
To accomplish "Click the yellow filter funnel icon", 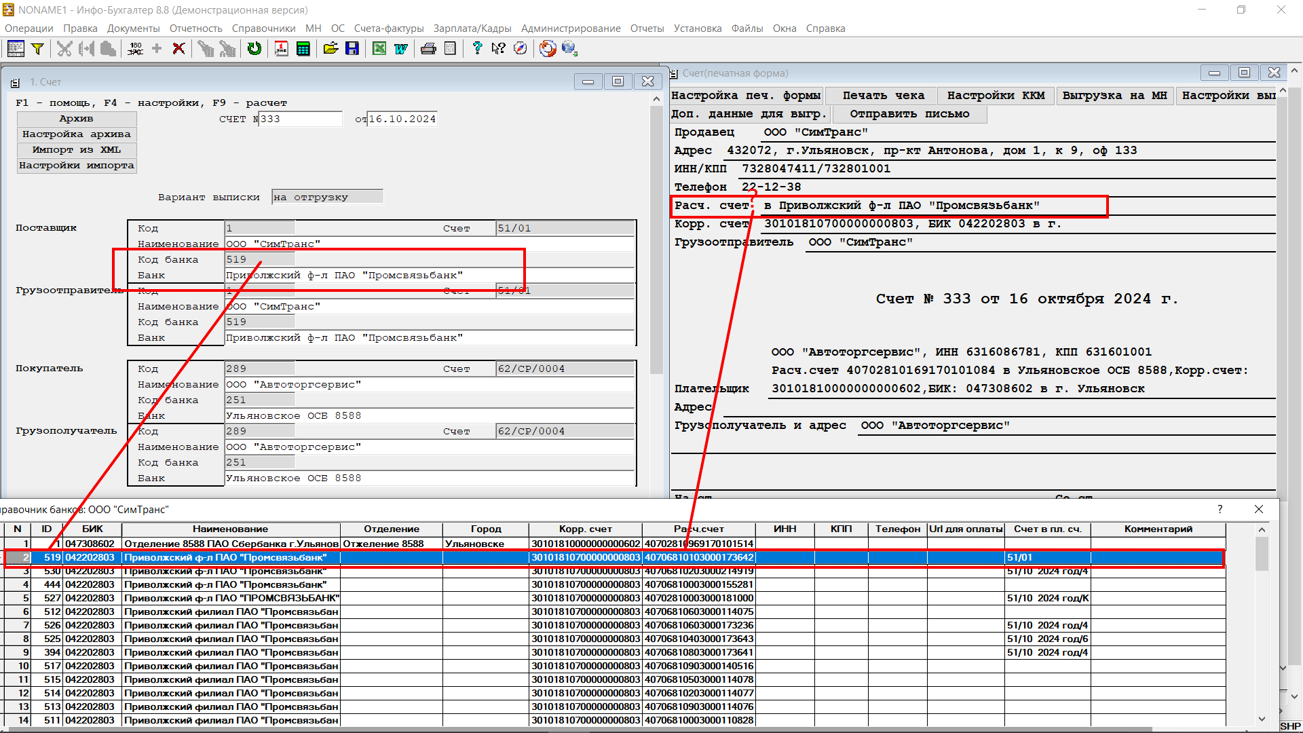I will click(38, 48).
